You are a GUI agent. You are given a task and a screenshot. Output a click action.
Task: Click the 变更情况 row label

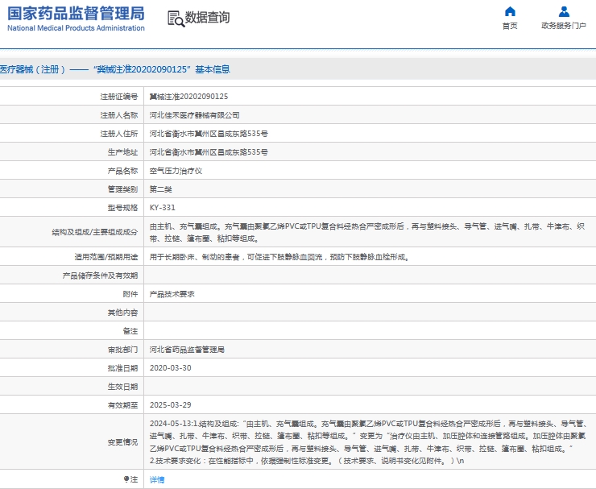122,441
